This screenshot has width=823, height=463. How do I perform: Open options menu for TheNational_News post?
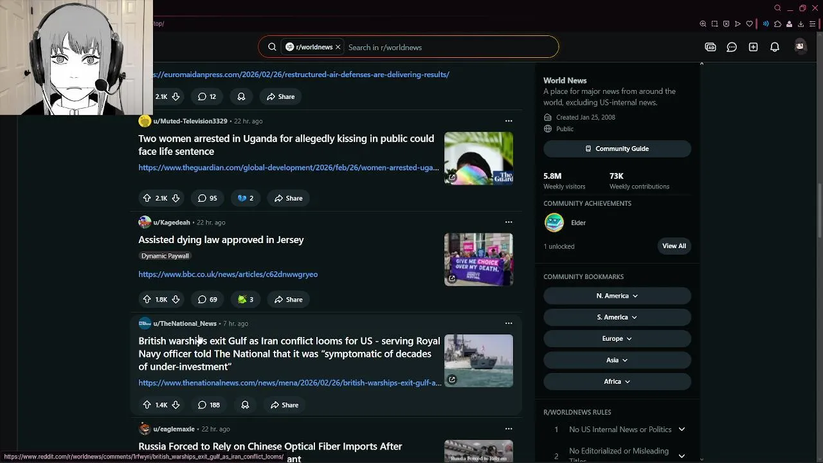click(x=509, y=323)
